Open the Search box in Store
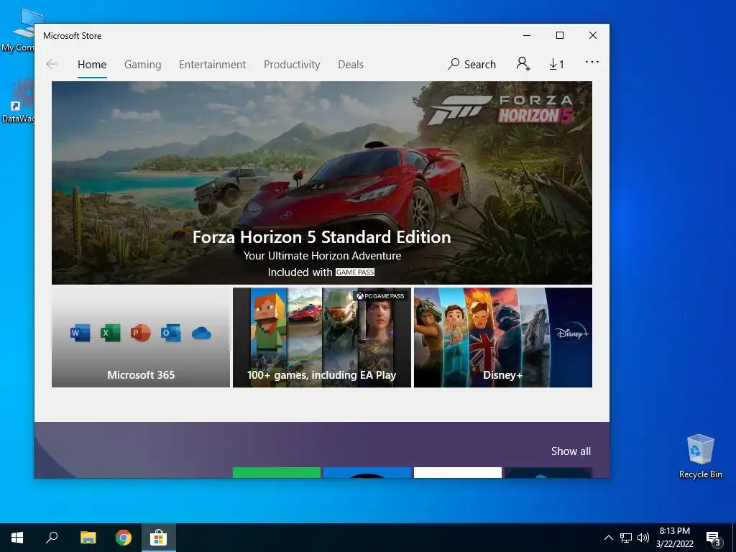The width and height of the screenshot is (736, 552). click(471, 64)
